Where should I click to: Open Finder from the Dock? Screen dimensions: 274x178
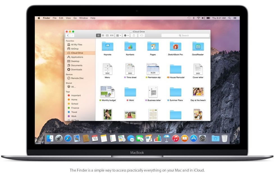(x=50, y=139)
